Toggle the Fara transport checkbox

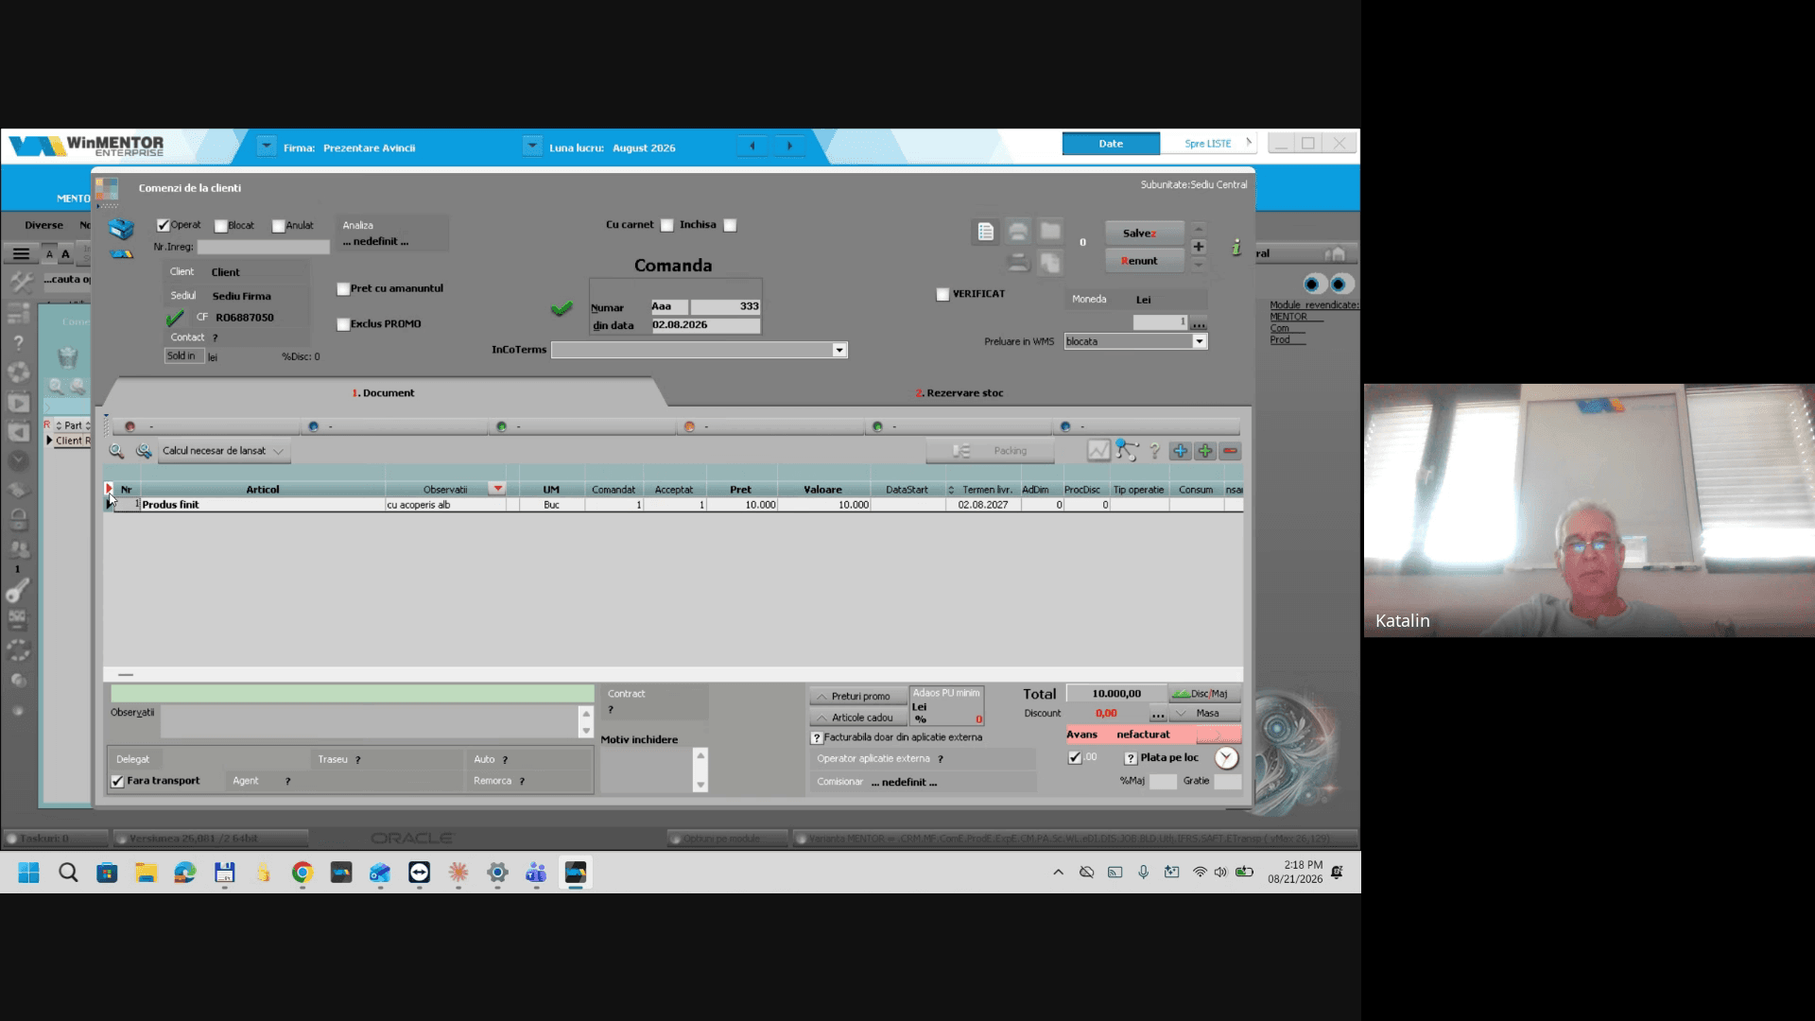click(x=117, y=781)
